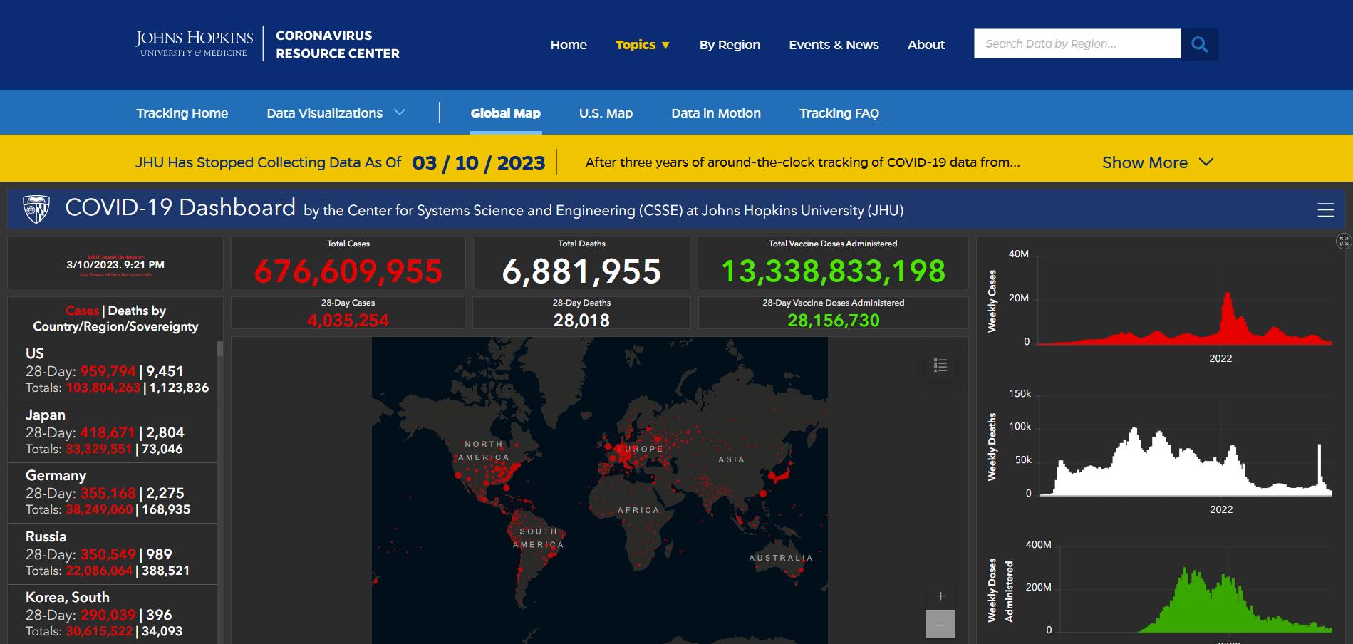Zoom out on the map with minus button
Screen dimensions: 1353x644
pyautogui.click(x=940, y=625)
